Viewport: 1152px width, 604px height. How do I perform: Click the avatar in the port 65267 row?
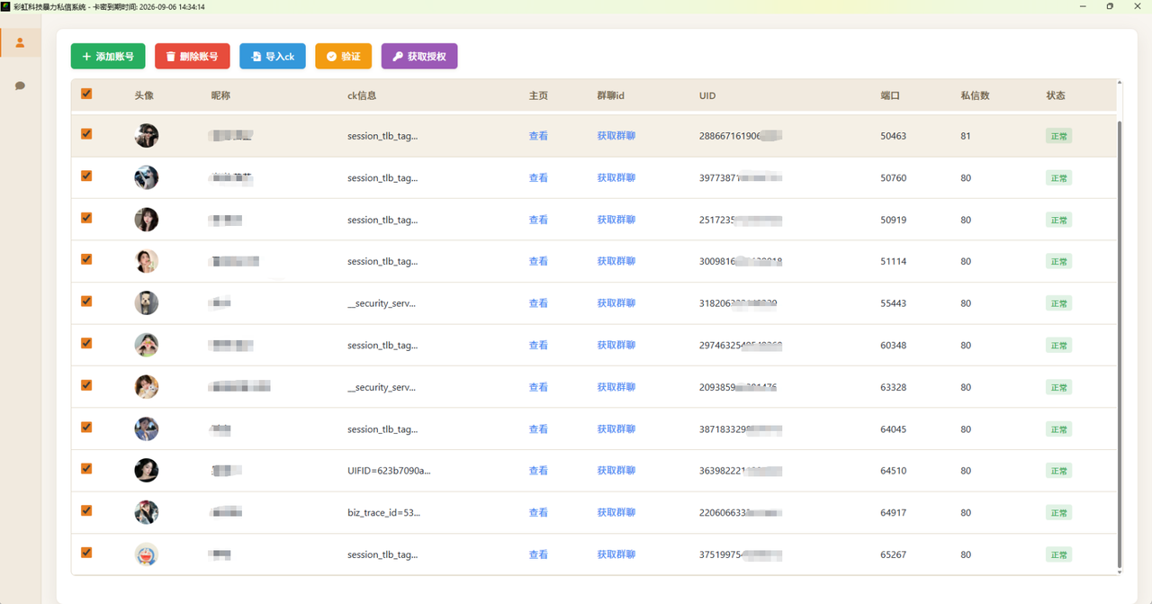[147, 554]
